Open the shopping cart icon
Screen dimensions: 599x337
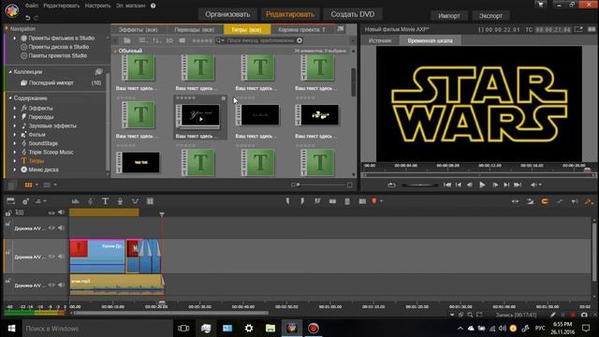point(541,5)
